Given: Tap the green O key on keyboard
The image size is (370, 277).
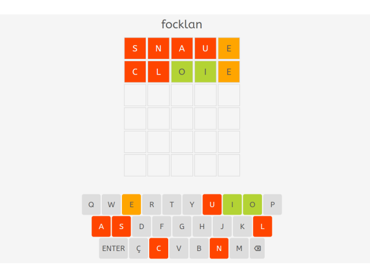Looking at the screenshot, I should (x=253, y=204).
